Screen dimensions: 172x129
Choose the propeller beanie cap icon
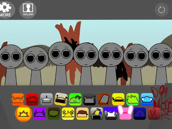tap(97, 114)
